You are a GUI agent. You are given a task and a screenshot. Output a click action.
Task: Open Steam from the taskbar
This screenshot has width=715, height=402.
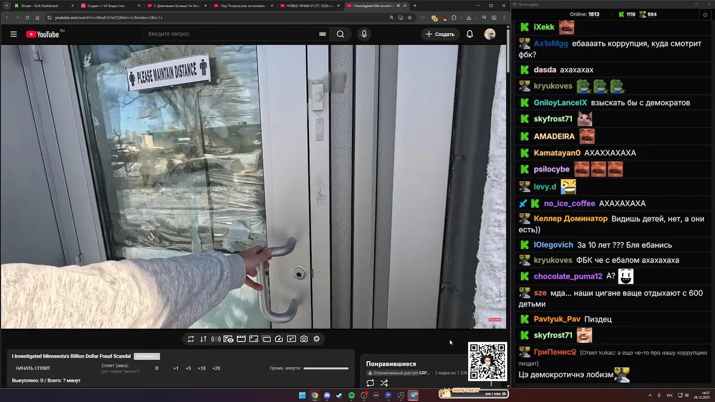(x=339, y=395)
